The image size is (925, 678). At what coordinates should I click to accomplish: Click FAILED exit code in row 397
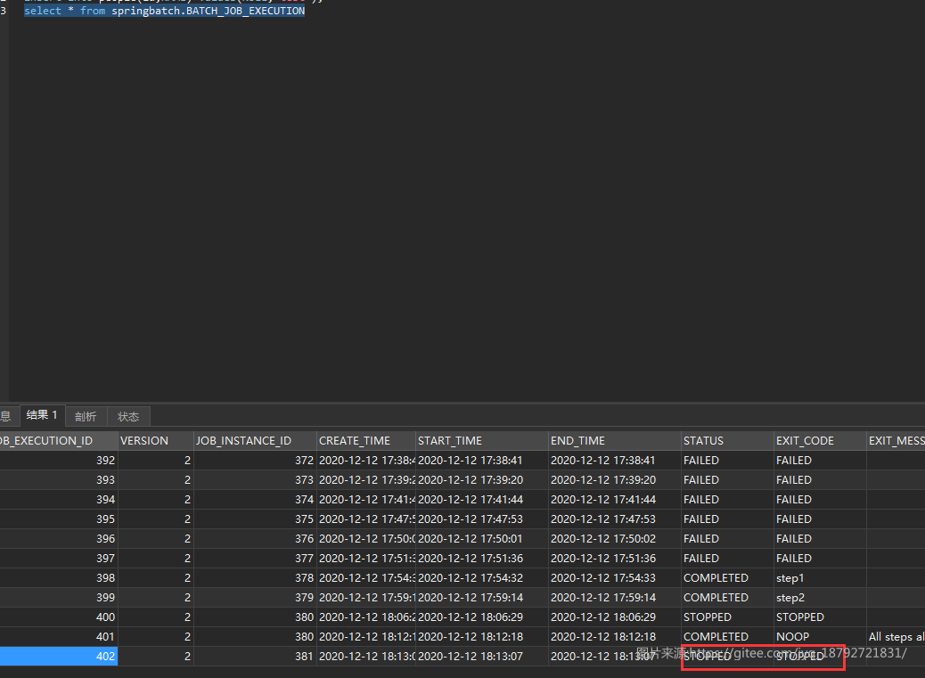coord(820,559)
